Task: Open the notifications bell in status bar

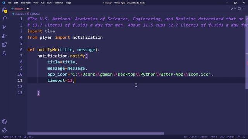Action: coord(244,137)
